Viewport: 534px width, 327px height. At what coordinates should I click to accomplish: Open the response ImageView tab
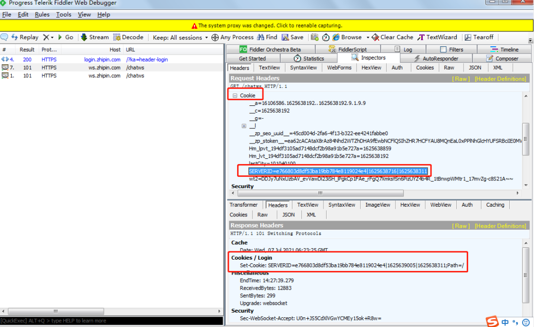pyautogui.click(x=378, y=205)
